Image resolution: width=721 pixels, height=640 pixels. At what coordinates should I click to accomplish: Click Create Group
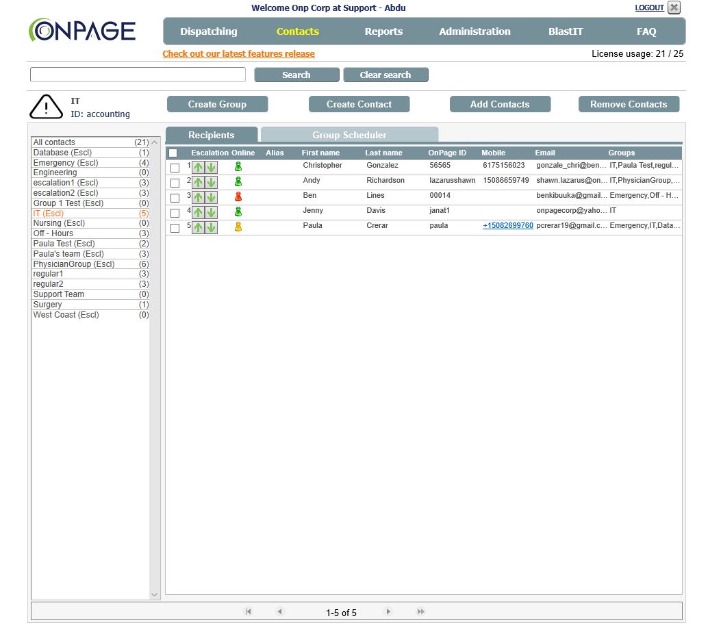217,104
